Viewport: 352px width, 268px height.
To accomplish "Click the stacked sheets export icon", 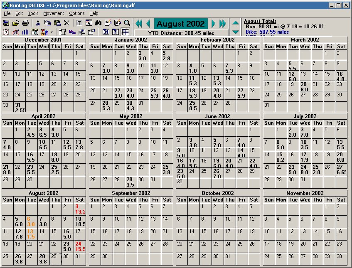I will 82,32.
